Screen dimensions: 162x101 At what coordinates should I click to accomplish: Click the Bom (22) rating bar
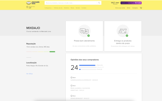(88, 65)
